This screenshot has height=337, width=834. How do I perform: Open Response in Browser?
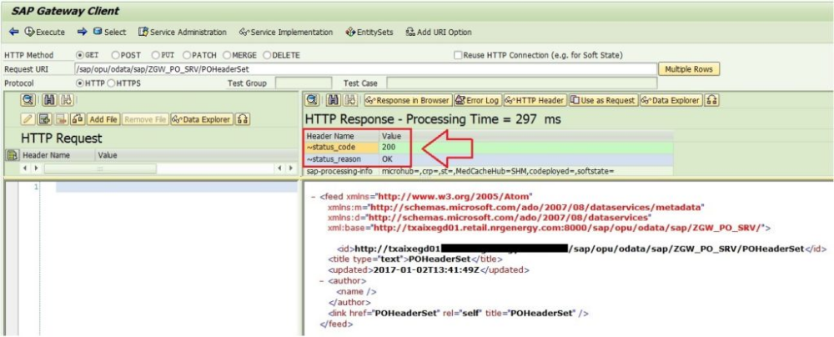pyautogui.click(x=408, y=100)
